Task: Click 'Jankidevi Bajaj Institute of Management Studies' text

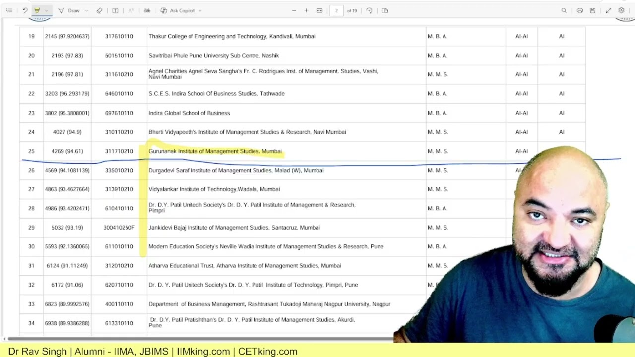Action: click(234, 228)
